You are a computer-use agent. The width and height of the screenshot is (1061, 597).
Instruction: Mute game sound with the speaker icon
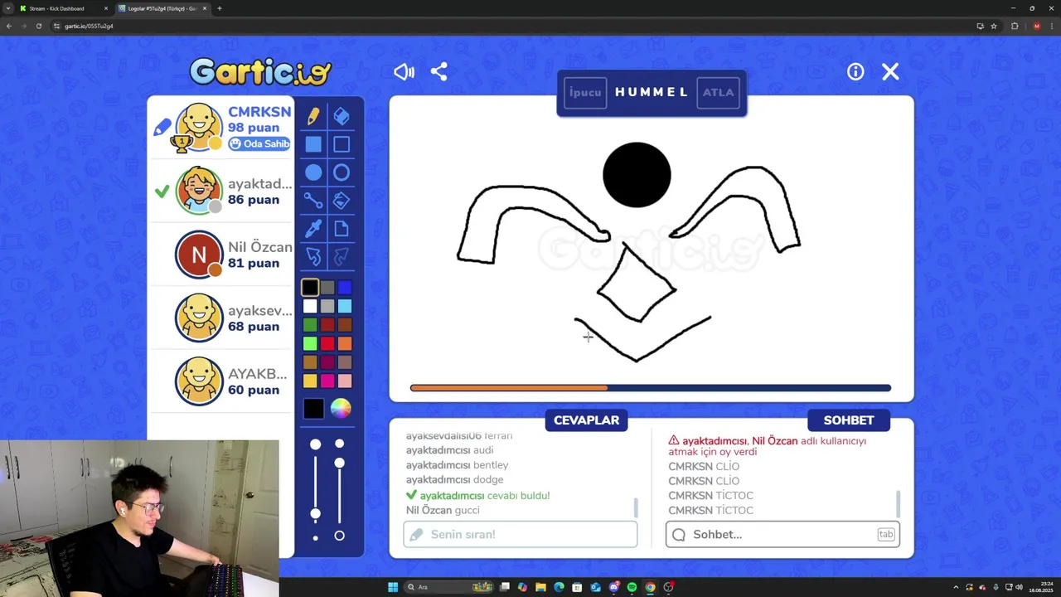[404, 72]
